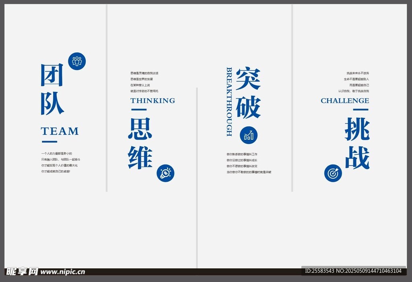This screenshot has height=282, width=412.
Task: Select the TEAM heading text
Action: tap(60, 131)
